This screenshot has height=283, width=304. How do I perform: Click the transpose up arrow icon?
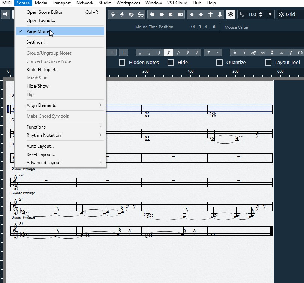click(x=192, y=15)
